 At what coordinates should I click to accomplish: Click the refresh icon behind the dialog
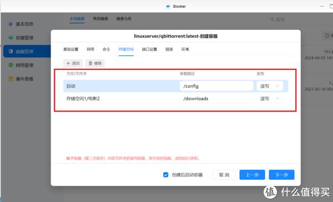(327, 36)
